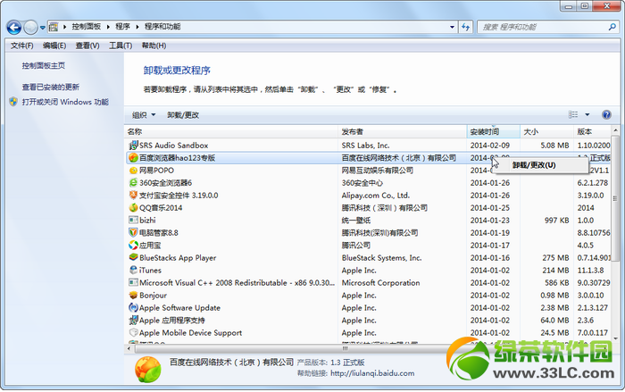Click the 查看已安装的更新 link
This screenshot has height=392, width=625.
[x=51, y=87]
